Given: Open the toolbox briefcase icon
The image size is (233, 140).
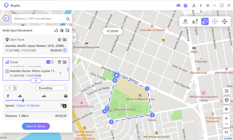Looking at the screenshot, I should point(186,5).
